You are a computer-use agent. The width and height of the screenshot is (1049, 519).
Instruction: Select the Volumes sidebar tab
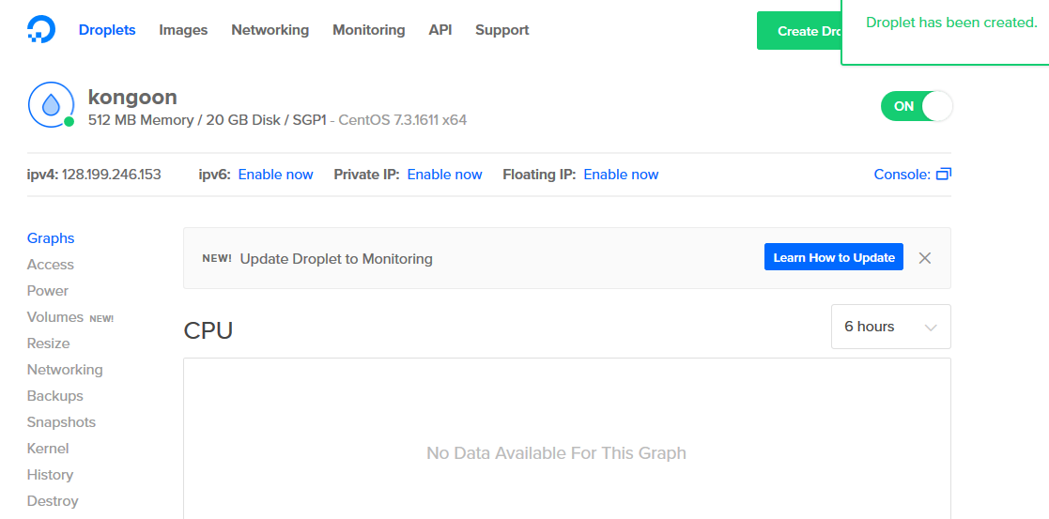click(54, 317)
